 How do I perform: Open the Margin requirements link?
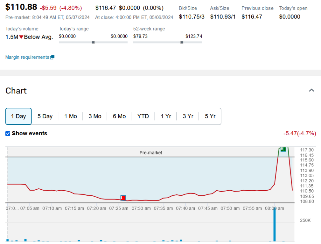point(27,57)
